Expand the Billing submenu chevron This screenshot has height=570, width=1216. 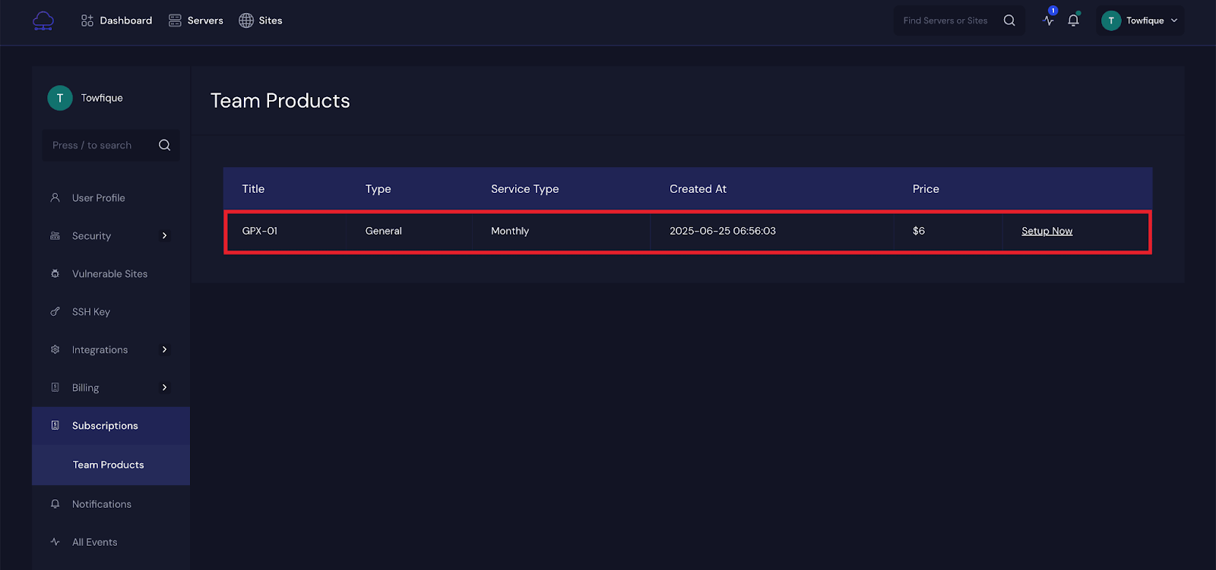coord(164,388)
